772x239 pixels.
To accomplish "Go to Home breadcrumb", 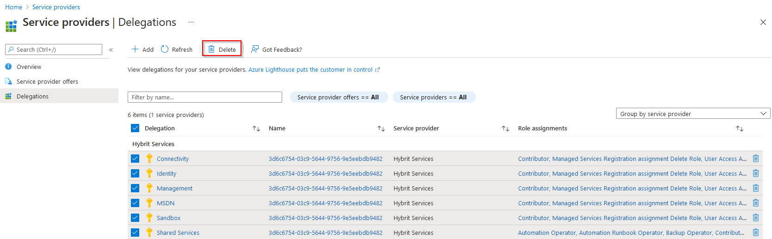I will 13,7.
